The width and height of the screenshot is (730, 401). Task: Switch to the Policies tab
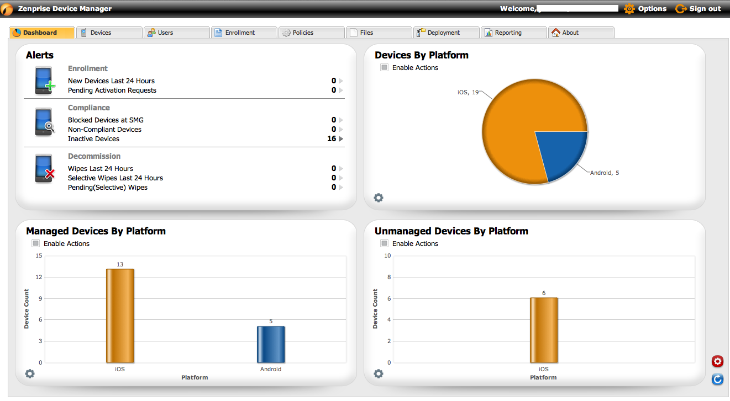[311, 33]
